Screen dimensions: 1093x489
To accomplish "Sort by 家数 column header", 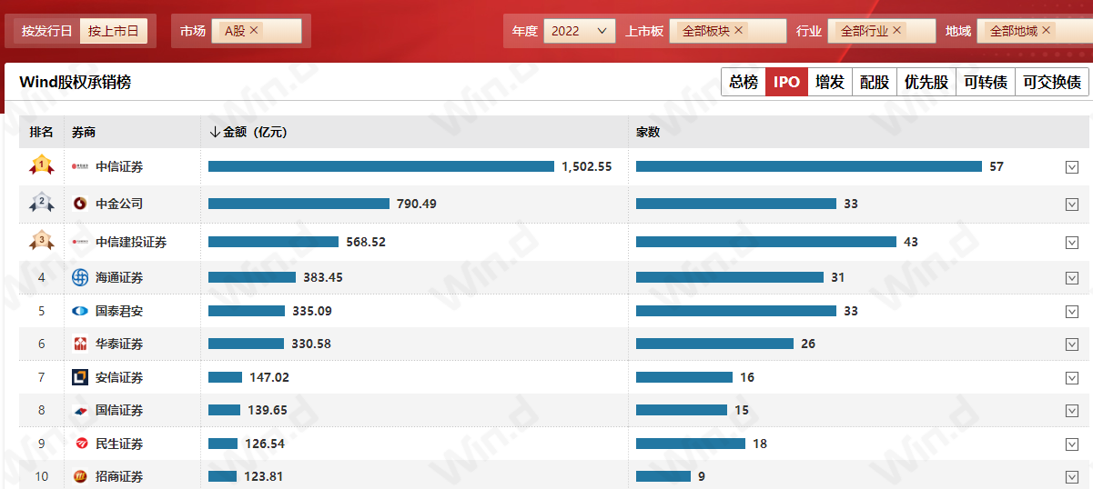I will [x=648, y=132].
